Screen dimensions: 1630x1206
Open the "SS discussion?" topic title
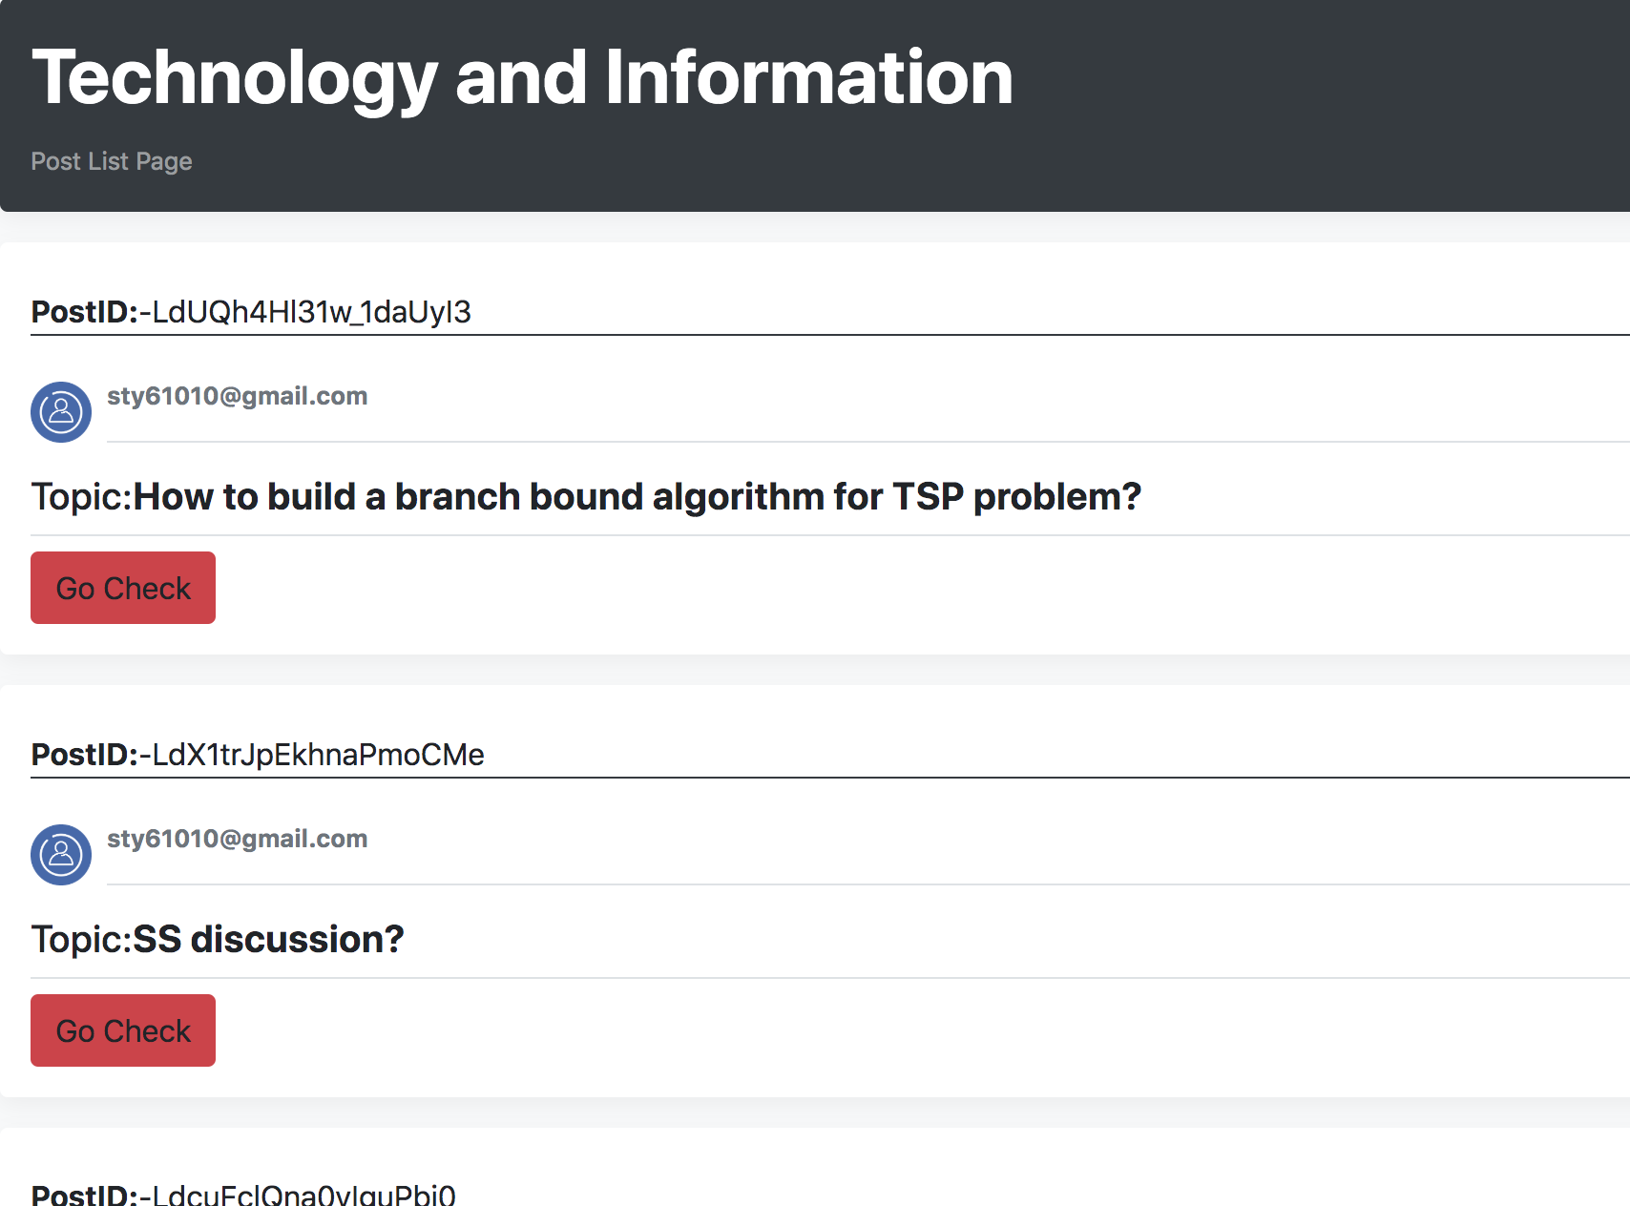pos(268,940)
